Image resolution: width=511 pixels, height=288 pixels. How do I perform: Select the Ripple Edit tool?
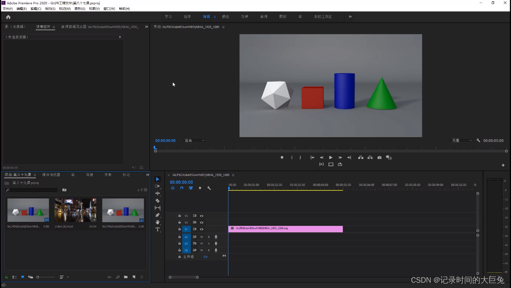(158, 193)
